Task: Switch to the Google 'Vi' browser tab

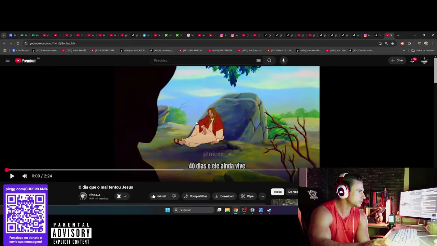Action: tap(190, 35)
